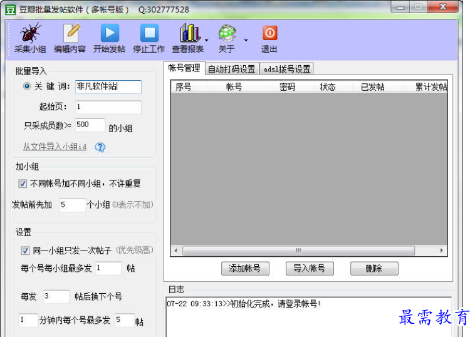475x337 pixels.
Task: Click the 状态 column header
Action: tap(333, 87)
